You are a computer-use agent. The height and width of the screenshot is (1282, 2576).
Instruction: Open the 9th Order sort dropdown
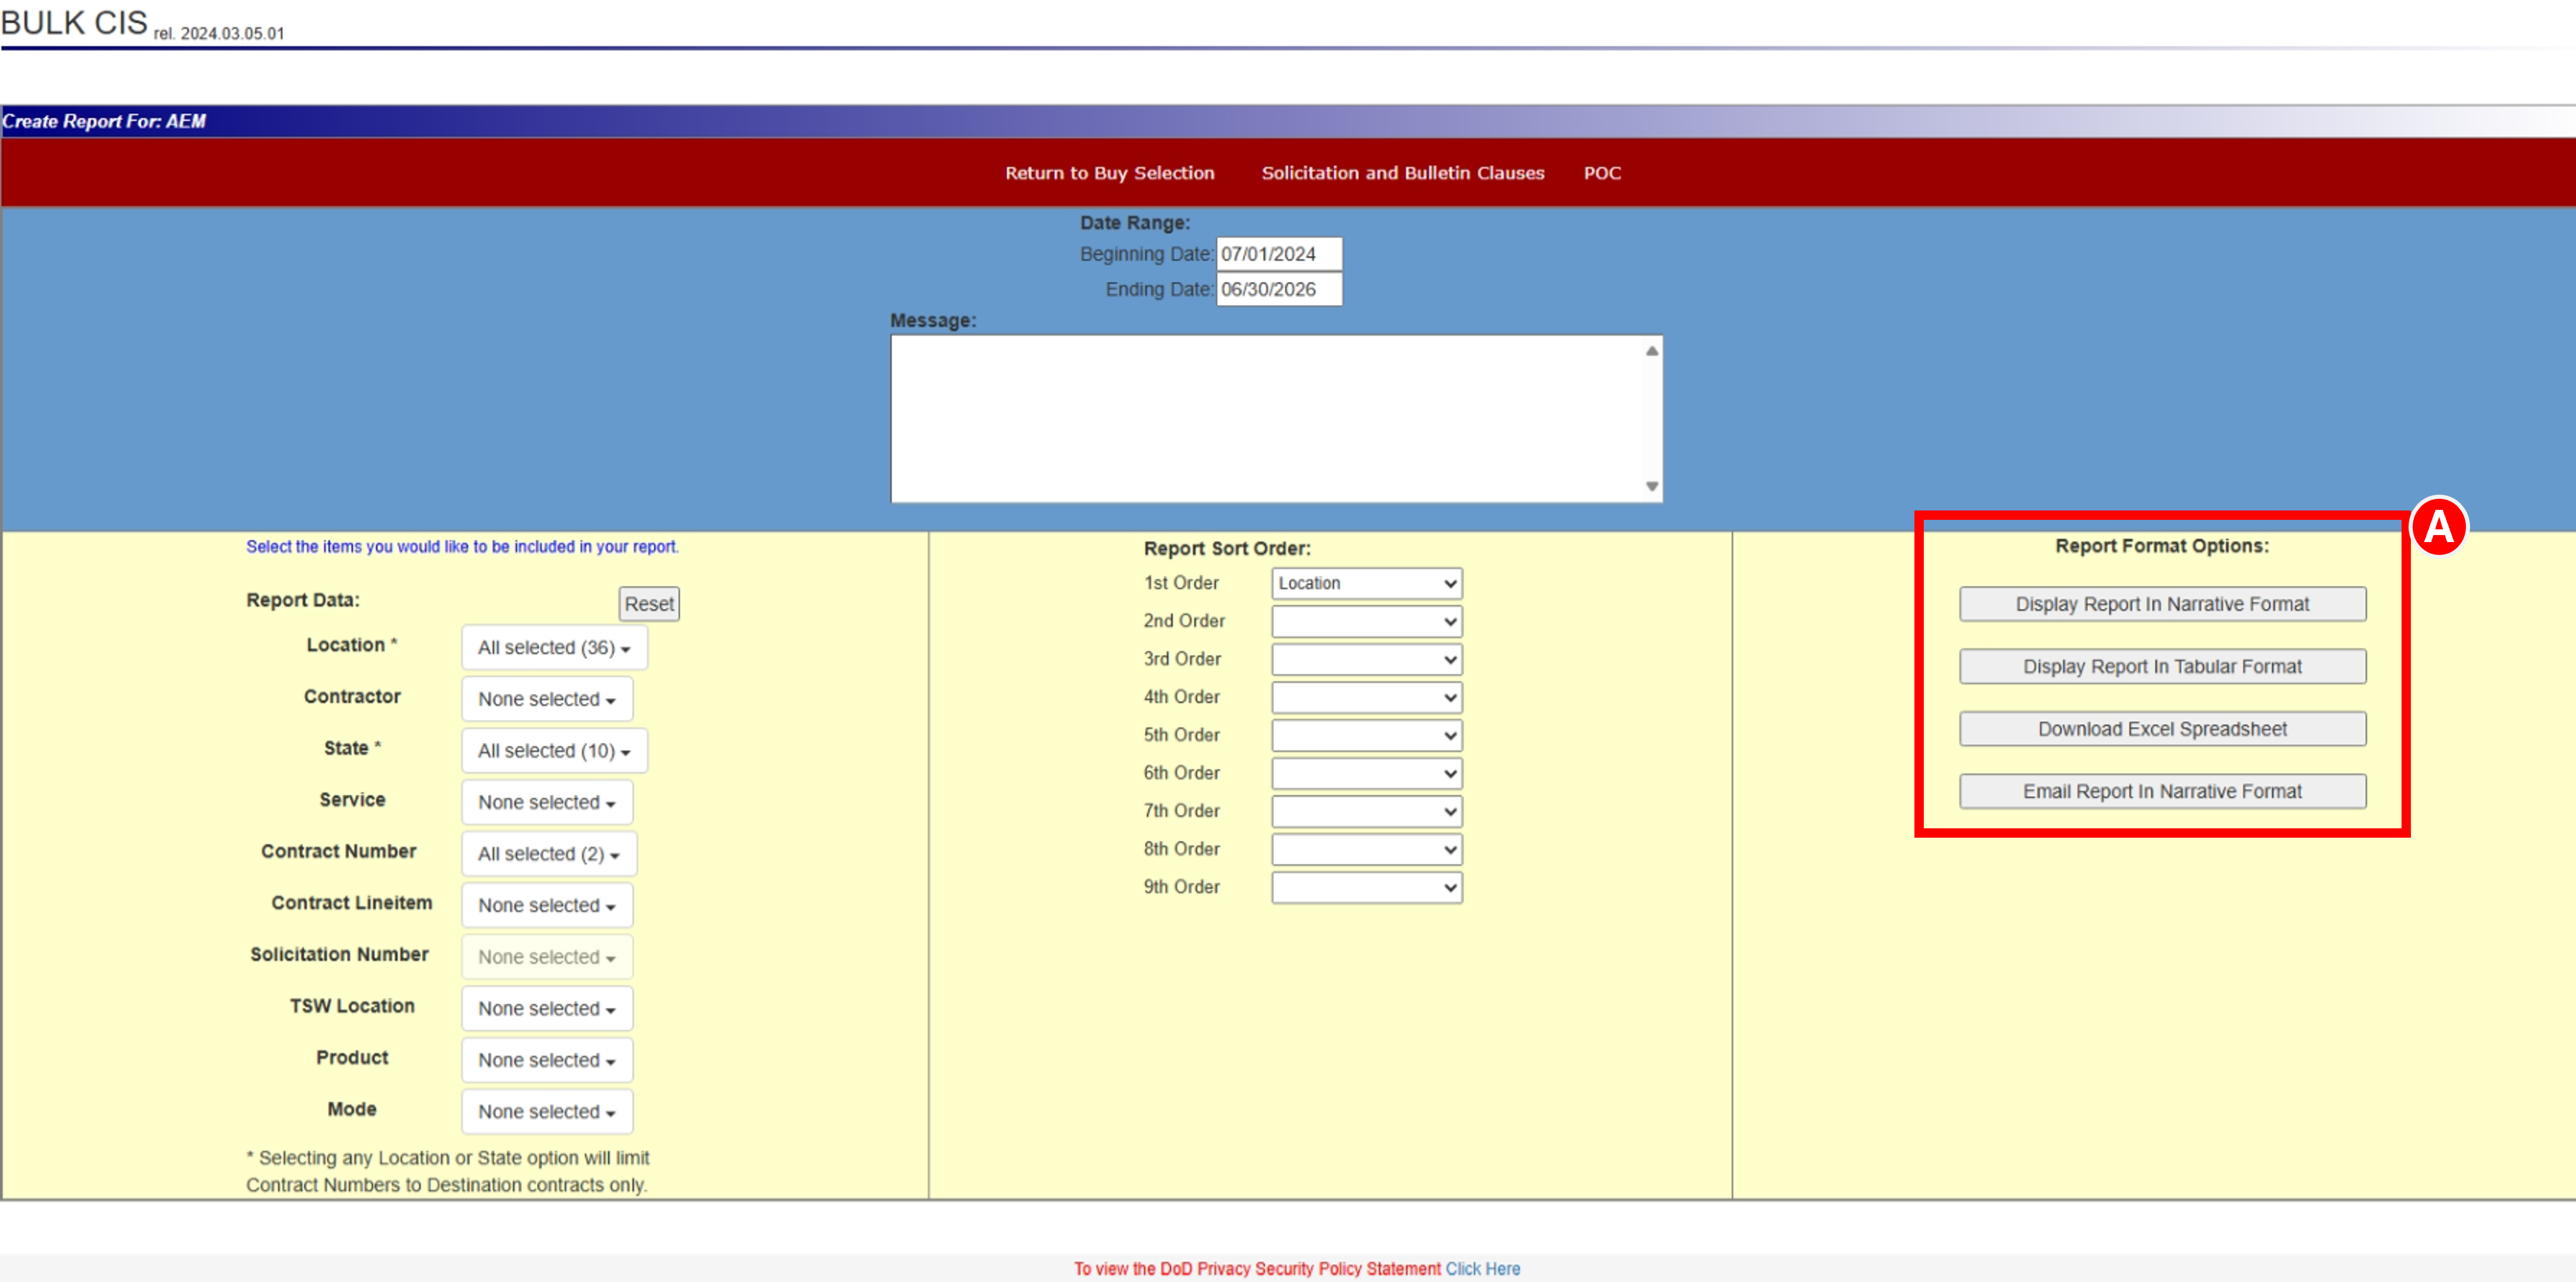(x=1366, y=887)
